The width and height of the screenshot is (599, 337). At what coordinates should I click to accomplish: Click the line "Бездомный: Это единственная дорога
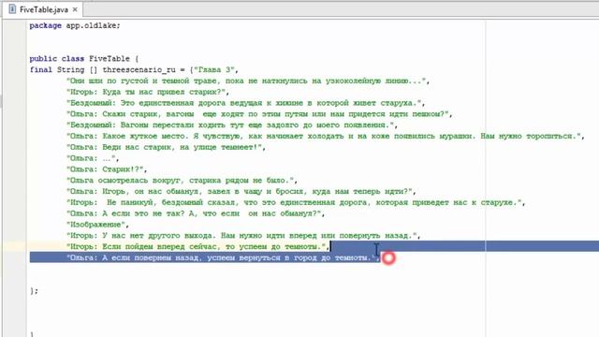coord(245,103)
